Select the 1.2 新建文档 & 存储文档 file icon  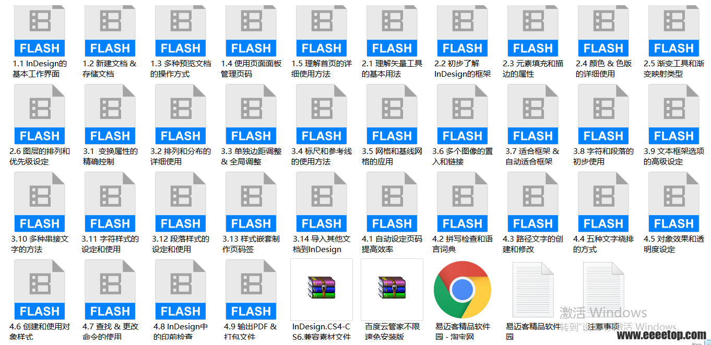(110, 30)
